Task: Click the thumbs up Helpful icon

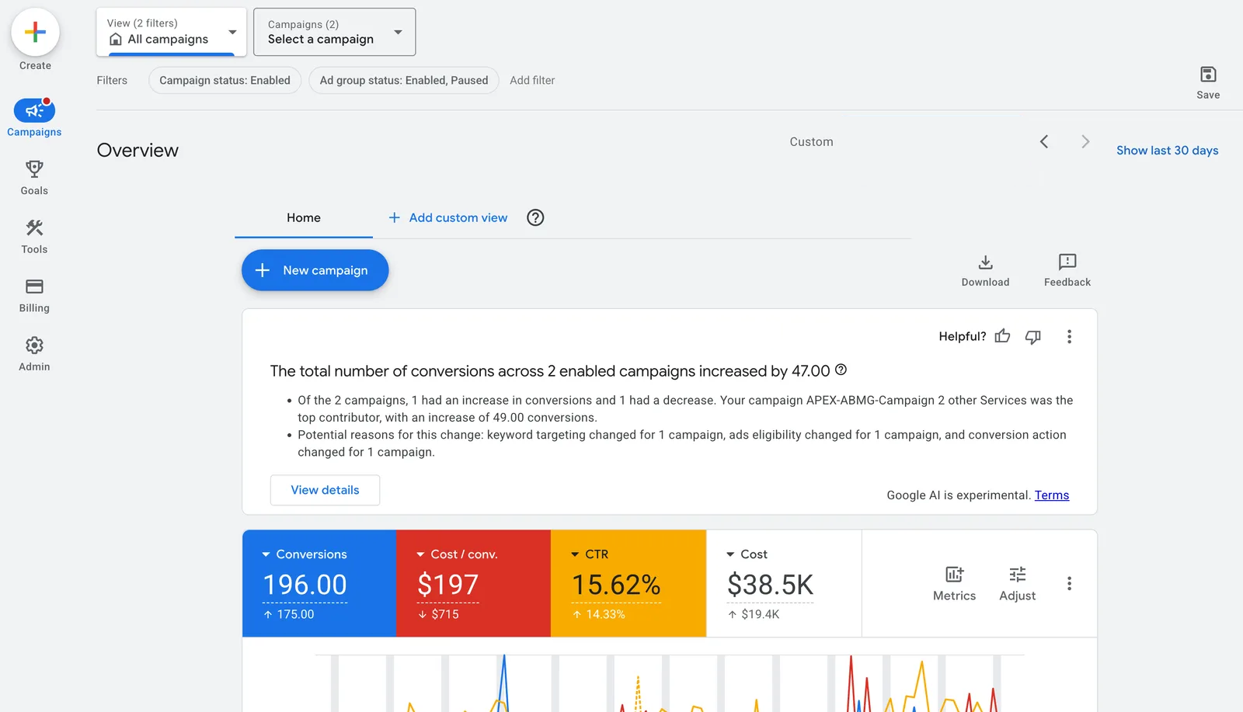Action: coord(1003,336)
